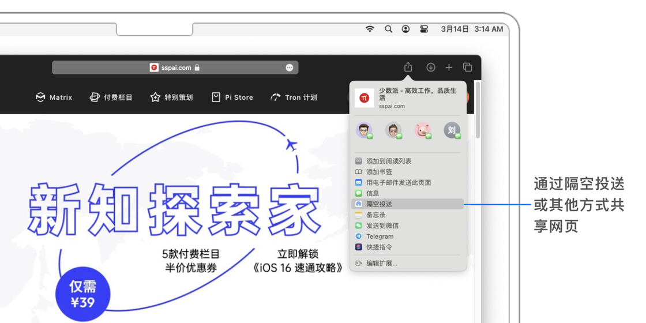The width and height of the screenshot is (646, 323).
Task: Go to the 付费栏目 section
Action: [111, 97]
